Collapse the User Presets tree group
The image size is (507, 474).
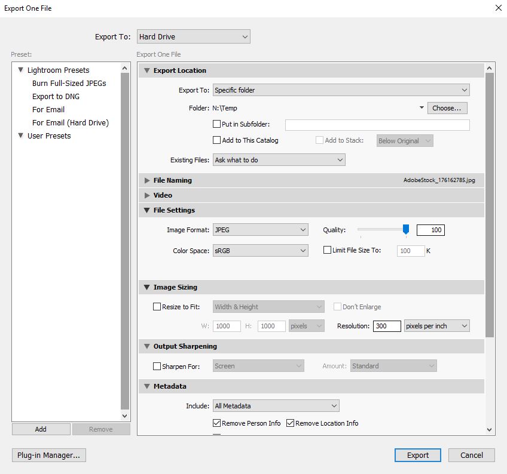click(21, 136)
